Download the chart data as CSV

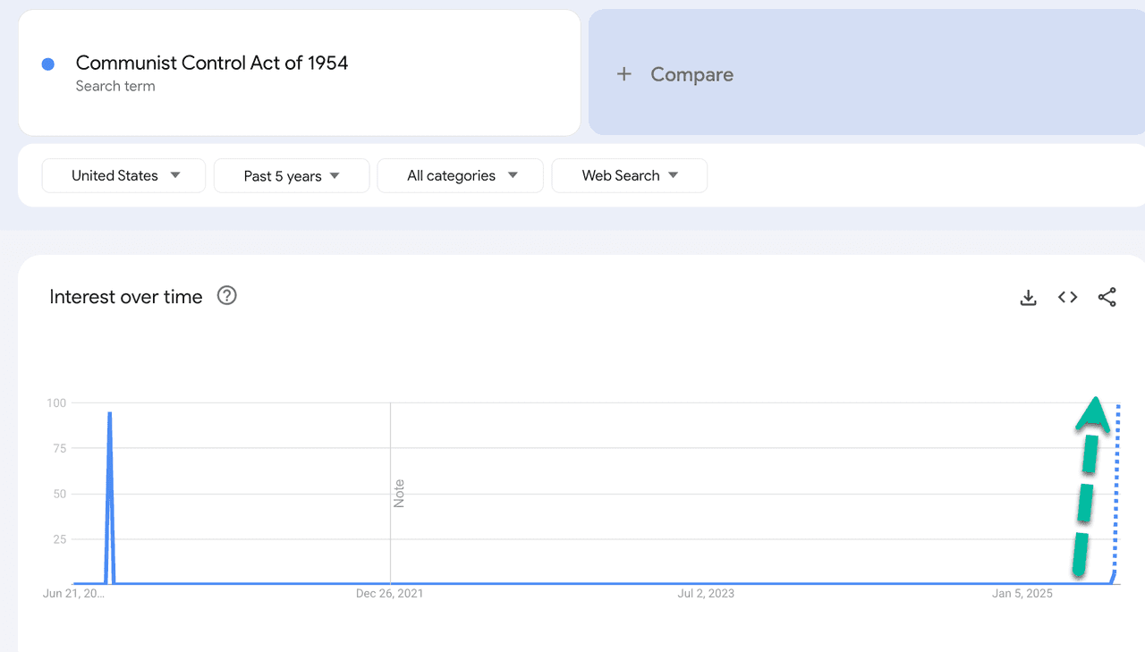[1028, 298]
